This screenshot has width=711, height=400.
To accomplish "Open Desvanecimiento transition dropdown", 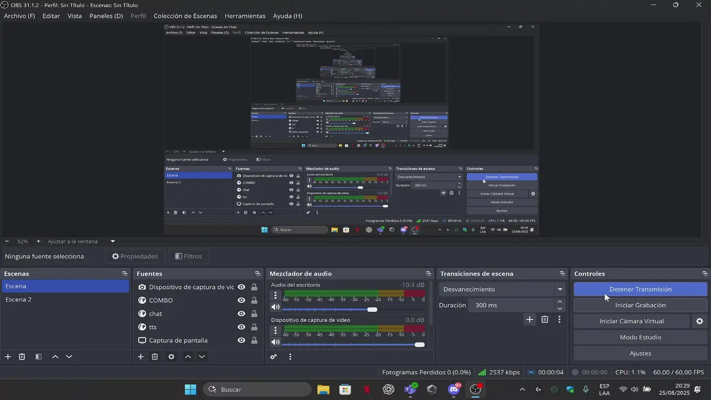I will pos(503,289).
